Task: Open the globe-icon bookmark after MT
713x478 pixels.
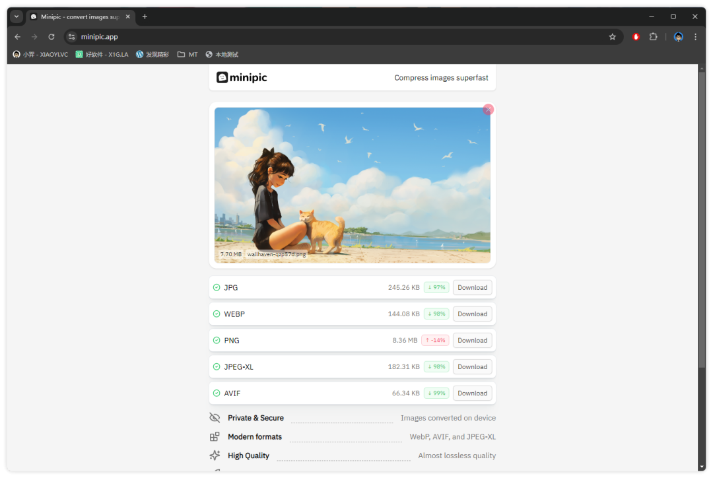Action: (222, 55)
